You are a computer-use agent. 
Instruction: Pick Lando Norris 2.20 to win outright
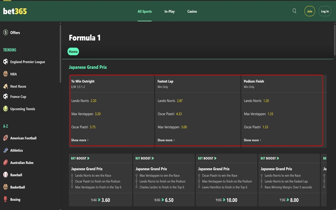[x=84, y=101]
